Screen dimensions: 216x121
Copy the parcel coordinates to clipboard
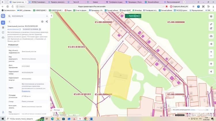tap(40, 29)
